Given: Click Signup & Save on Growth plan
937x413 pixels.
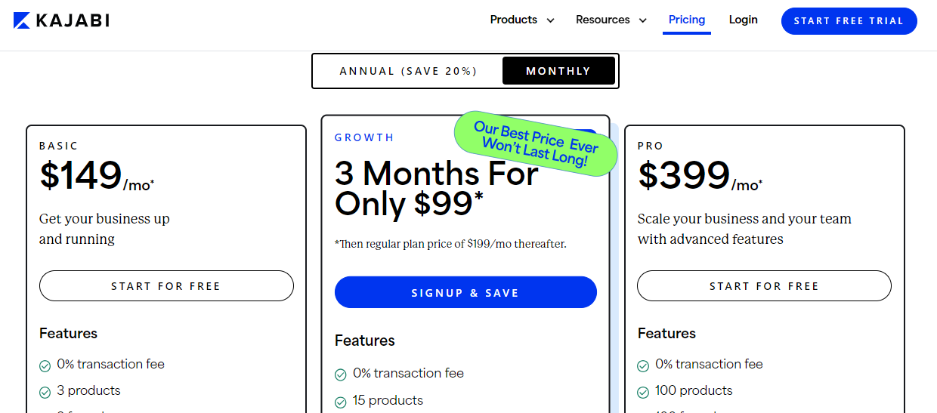Looking at the screenshot, I should pyautogui.click(x=465, y=292).
